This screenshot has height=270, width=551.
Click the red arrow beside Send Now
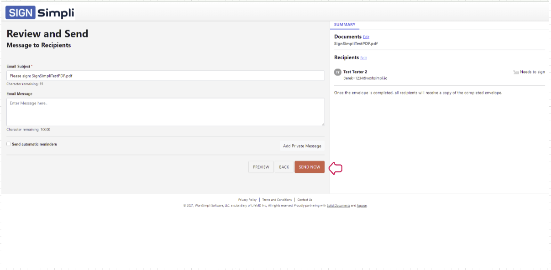(336, 168)
